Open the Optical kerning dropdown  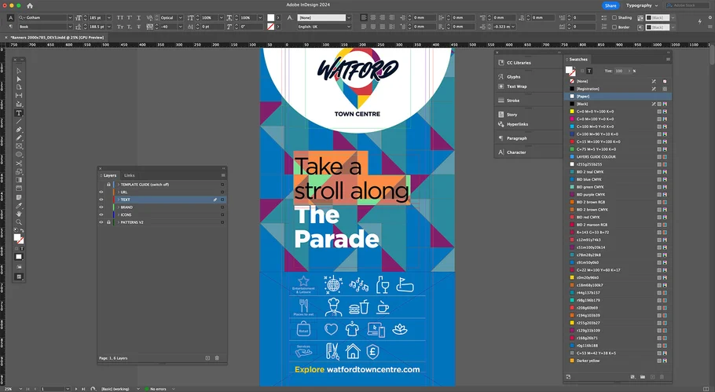(x=181, y=18)
